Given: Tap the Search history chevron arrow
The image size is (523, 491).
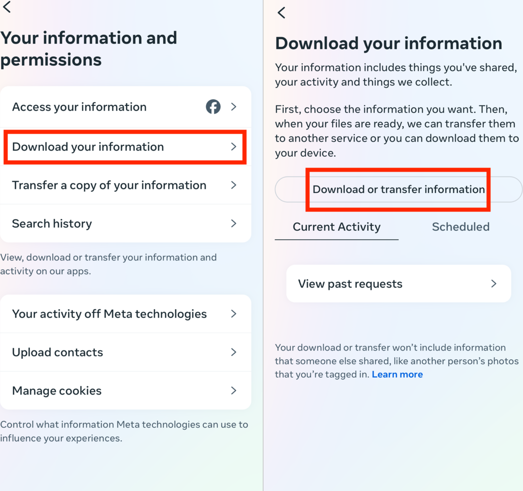Looking at the screenshot, I should pyautogui.click(x=233, y=224).
